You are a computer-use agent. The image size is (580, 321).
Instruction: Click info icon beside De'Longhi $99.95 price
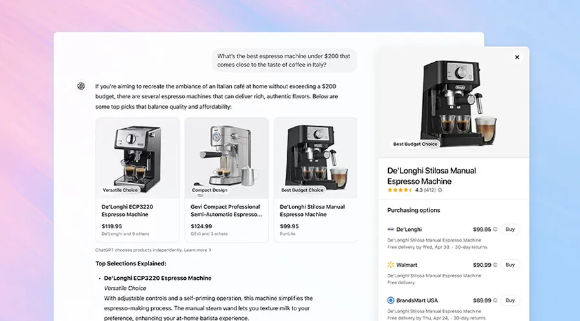pos(495,229)
